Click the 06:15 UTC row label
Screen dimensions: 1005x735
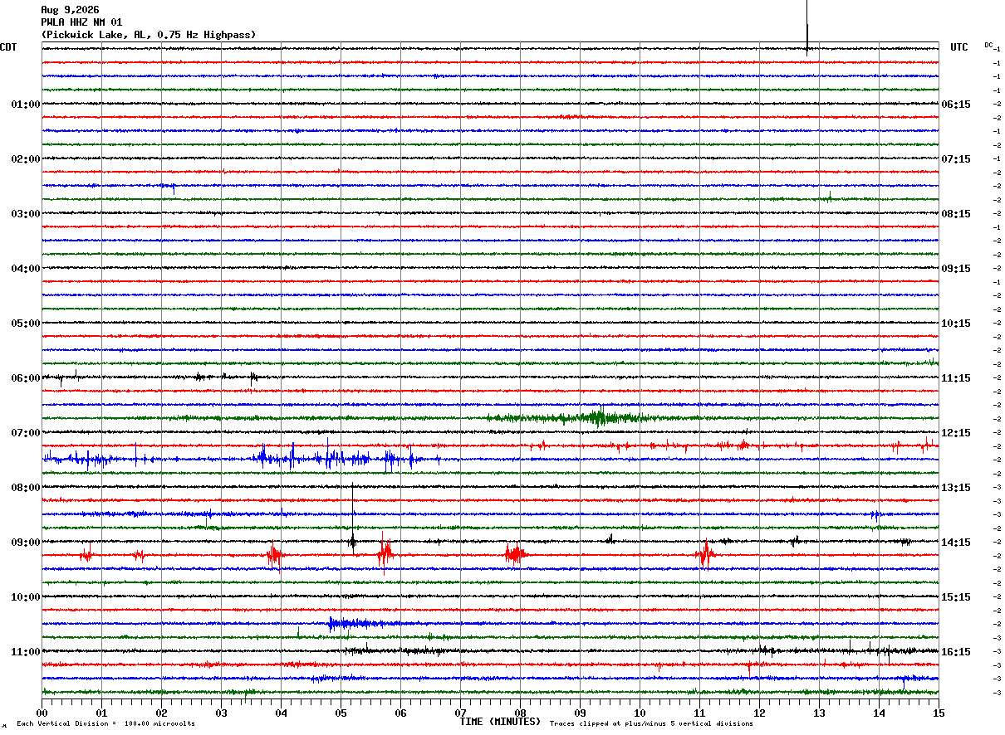956,105
